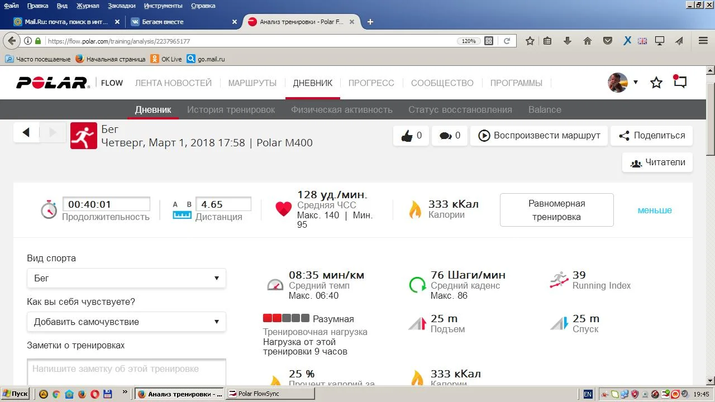Screen dimensions: 715x402
Task: Click the training notes text area
Action: coord(126,372)
